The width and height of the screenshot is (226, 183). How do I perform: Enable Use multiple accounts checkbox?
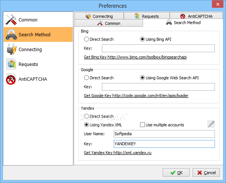(142, 124)
